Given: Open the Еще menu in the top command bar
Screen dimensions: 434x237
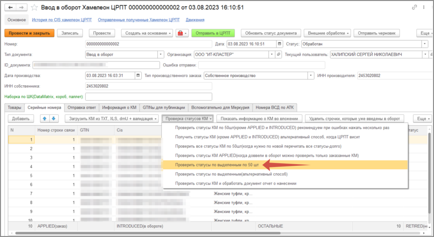Looking at the screenshot, I should click(425, 33).
